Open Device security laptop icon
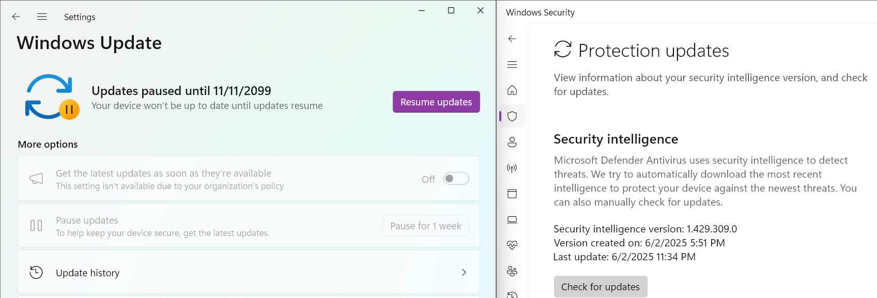 512,219
